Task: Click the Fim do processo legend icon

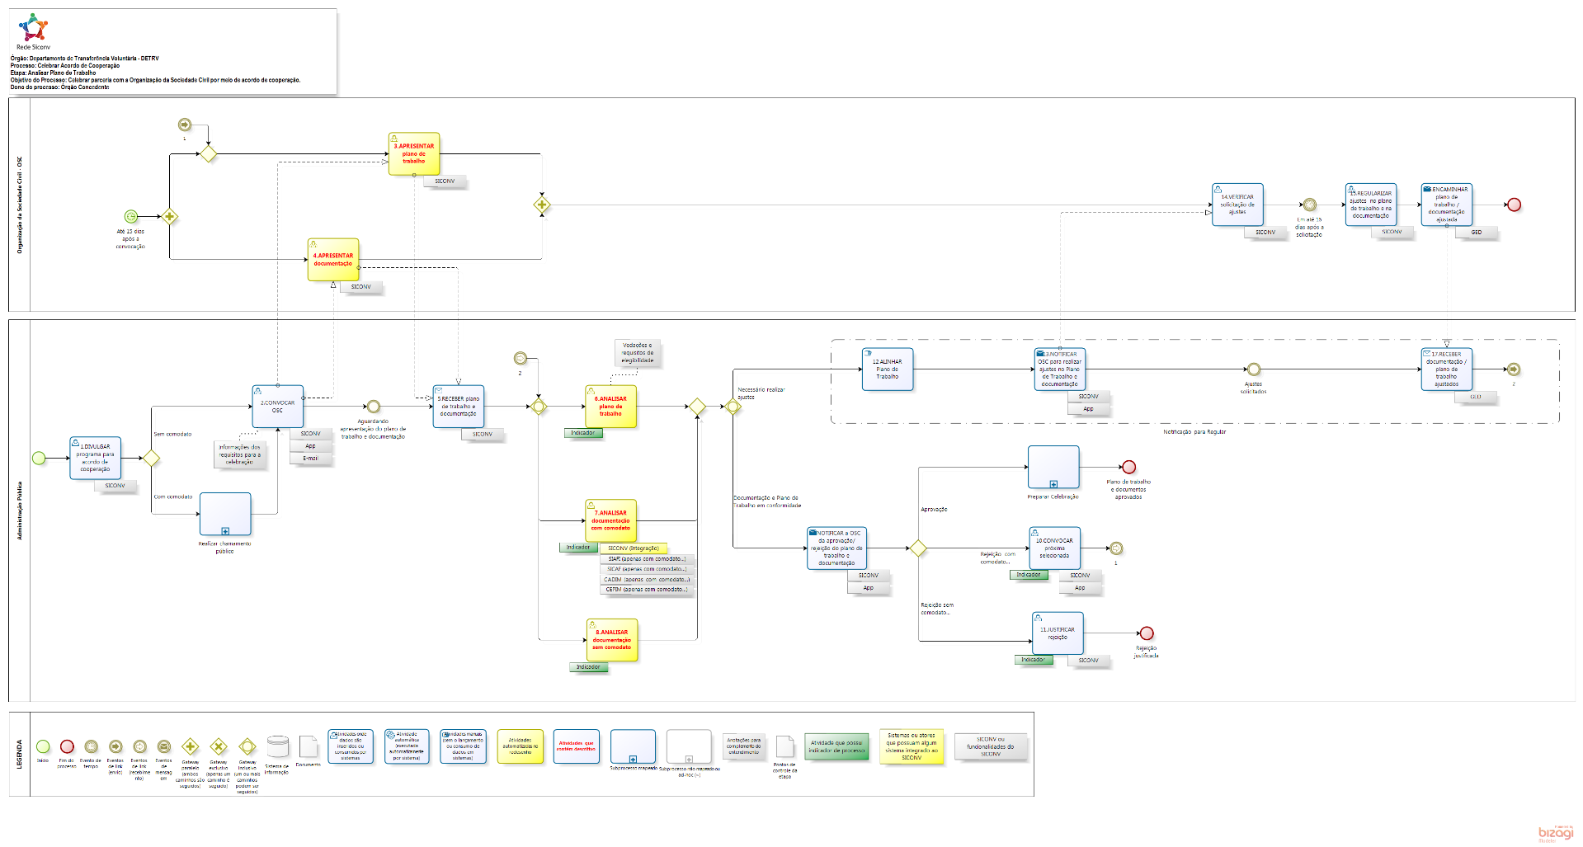Action: click(x=67, y=746)
